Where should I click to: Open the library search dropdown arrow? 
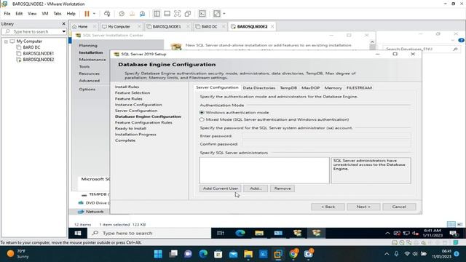tap(63, 31)
